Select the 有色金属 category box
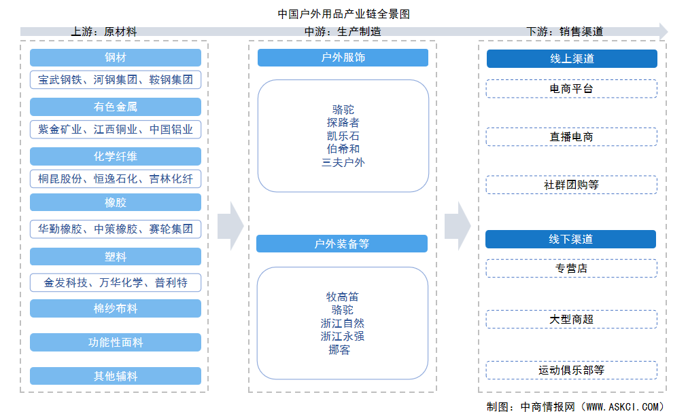688x418 pixels. pos(116,107)
